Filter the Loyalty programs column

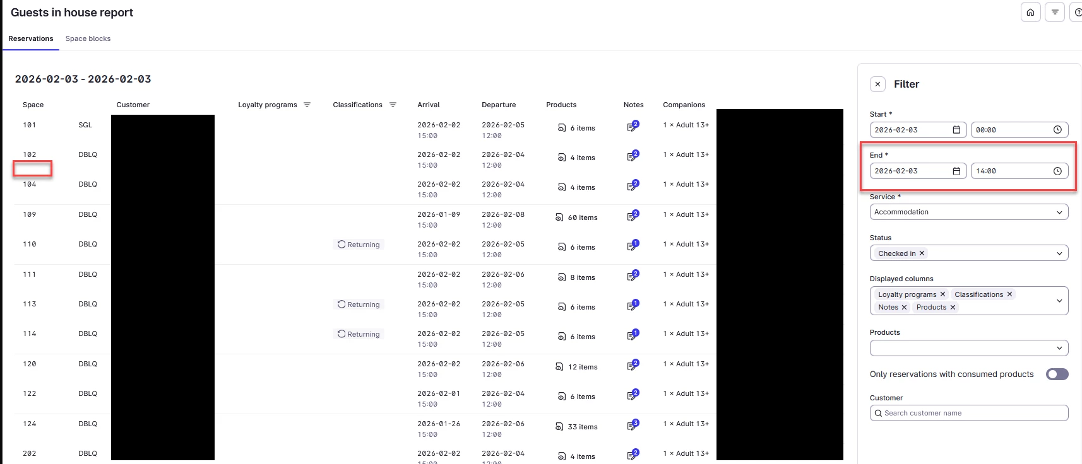tap(307, 105)
